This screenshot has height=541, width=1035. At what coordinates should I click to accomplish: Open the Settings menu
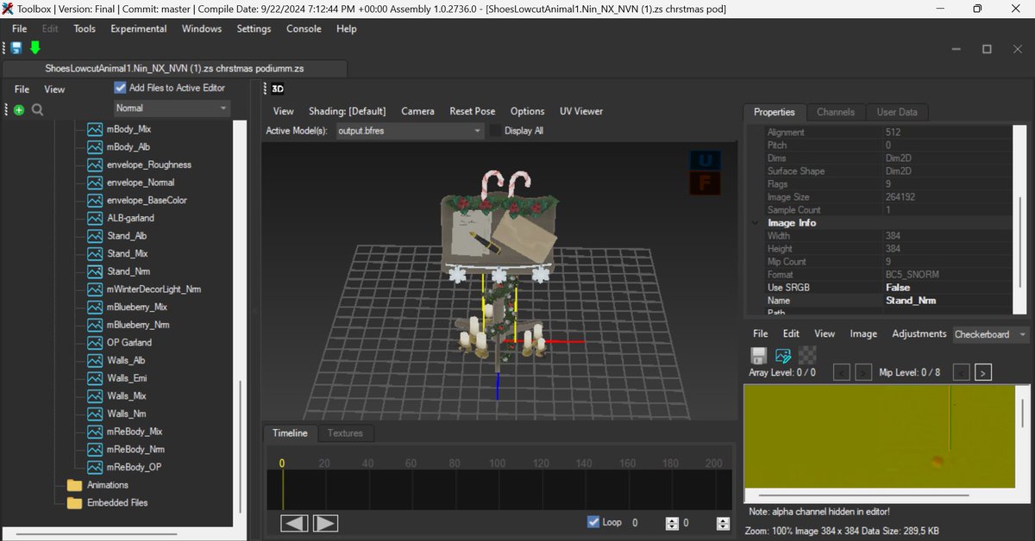(x=254, y=28)
